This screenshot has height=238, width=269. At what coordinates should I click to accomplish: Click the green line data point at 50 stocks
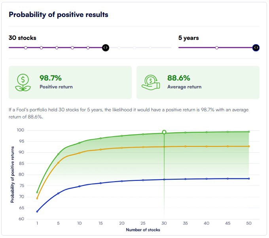249,132
